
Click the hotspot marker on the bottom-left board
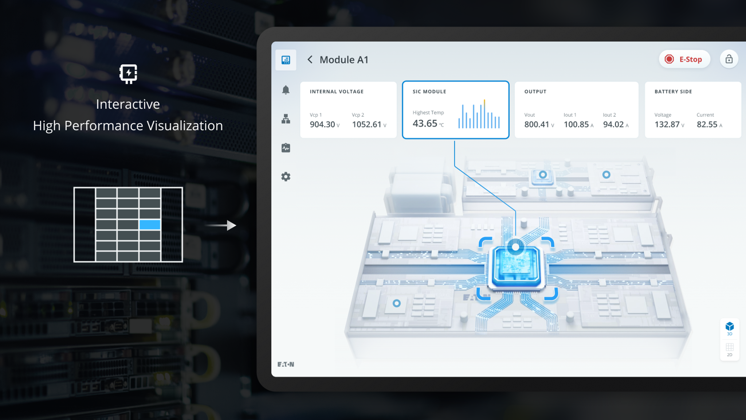pyautogui.click(x=397, y=303)
